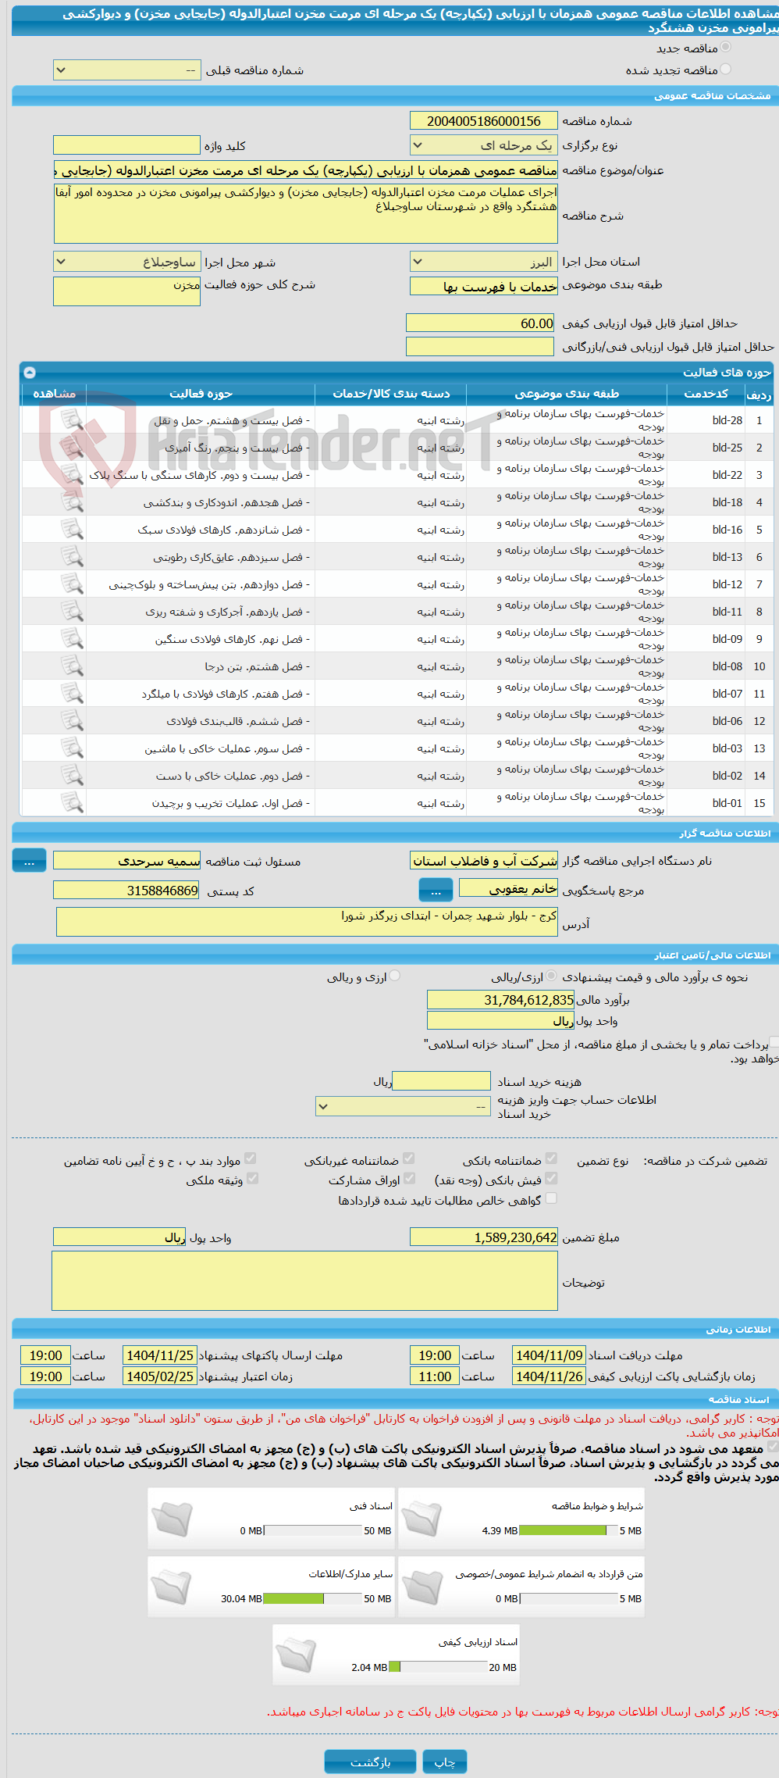Image resolution: width=779 pixels, height=1778 pixels.
Task: Toggle وثیقه ملکی checkbox
Action: 251,1178
